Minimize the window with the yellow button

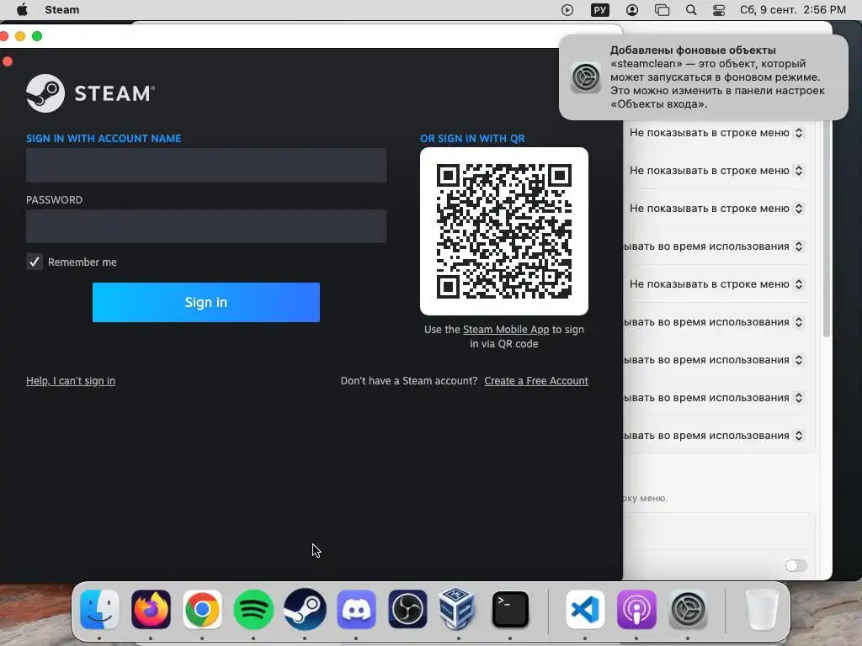(x=20, y=36)
